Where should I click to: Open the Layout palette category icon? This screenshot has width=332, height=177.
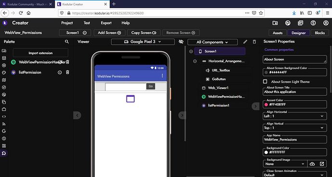[x=4, y=58]
